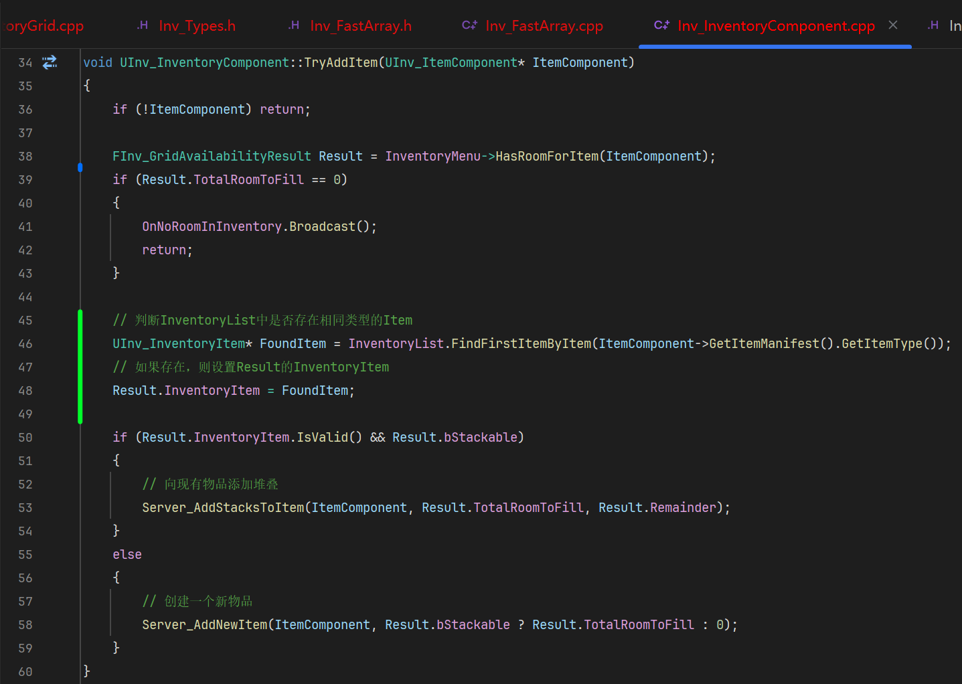This screenshot has height=684, width=962.
Task: Click FindFirstItemByItem on line 46
Action: pos(522,343)
